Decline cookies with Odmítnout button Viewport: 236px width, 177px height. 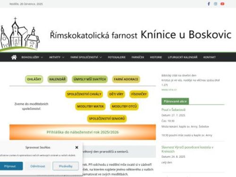38,166
